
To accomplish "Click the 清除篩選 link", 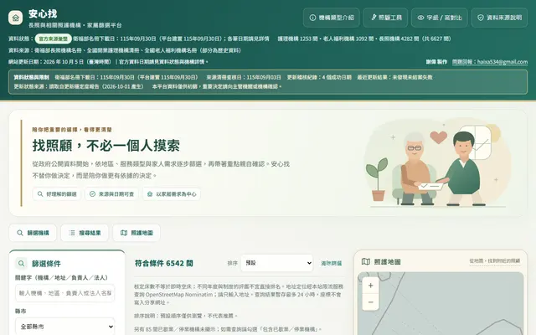I will (332, 263).
